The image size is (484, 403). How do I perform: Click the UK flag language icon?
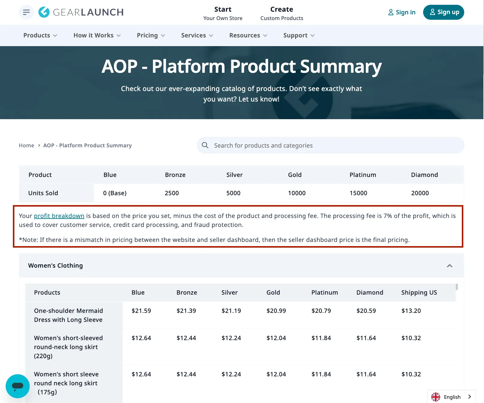[436, 397]
